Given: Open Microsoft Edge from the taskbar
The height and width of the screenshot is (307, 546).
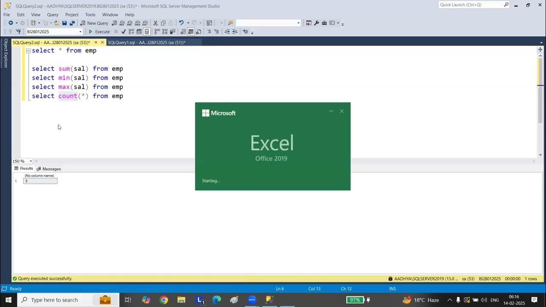Looking at the screenshot, I should pyautogui.click(x=217, y=300).
